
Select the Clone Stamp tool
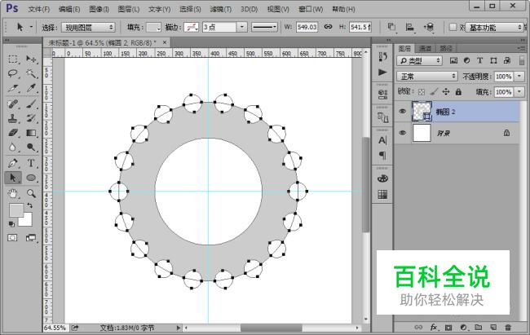13,118
